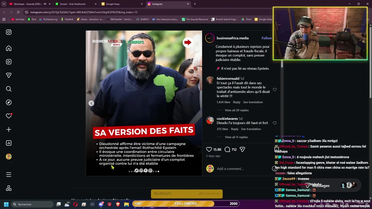Viewport: 372px width, 209px height.
Task: Open the More hamburger menu icon
Action: pyautogui.click(x=9, y=174)
